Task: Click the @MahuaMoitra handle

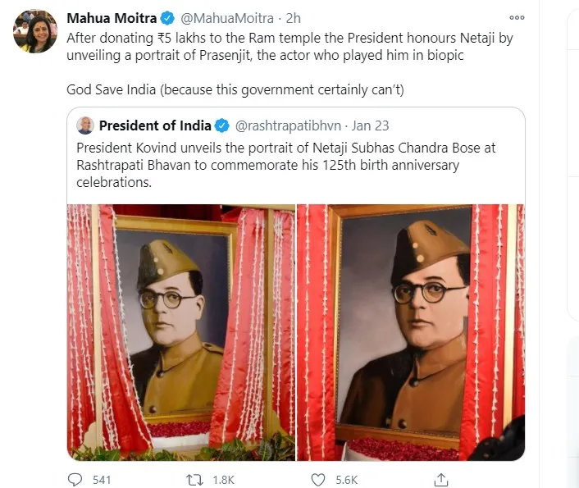Action: click(x=227, y=18)
